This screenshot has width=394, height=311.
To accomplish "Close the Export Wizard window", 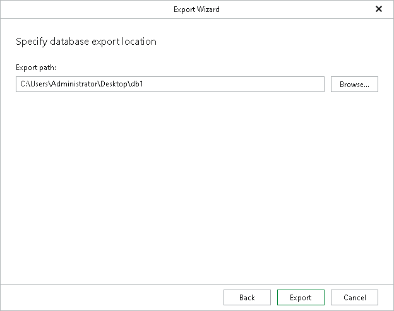I will (x=379, y=9).
